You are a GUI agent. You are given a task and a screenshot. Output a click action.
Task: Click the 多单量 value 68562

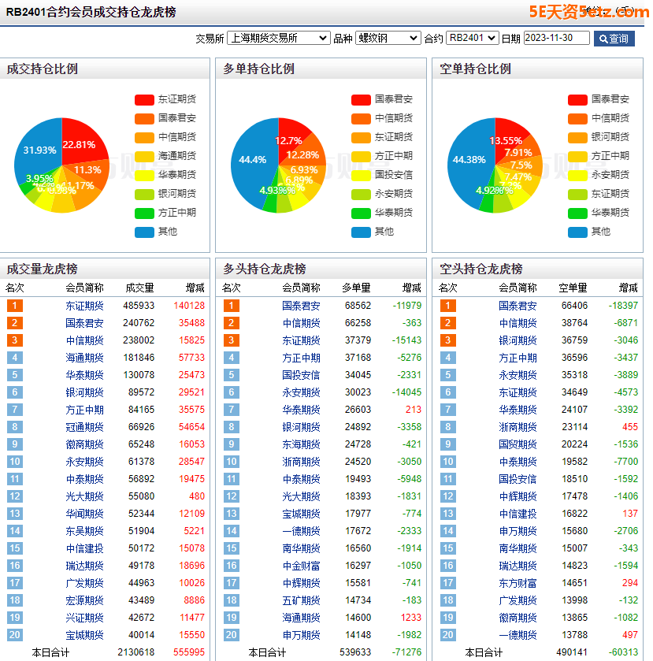[x=358, y=306]
